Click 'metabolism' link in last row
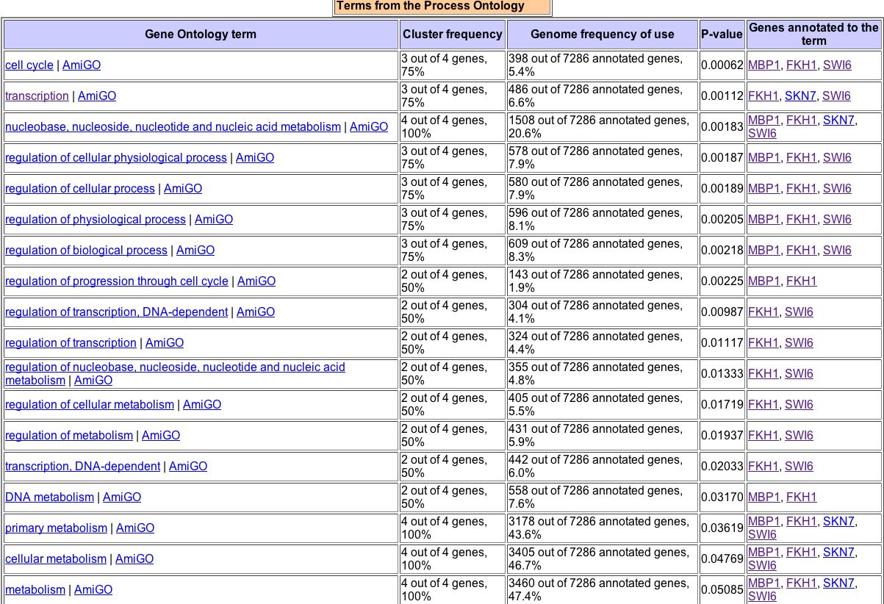 click(x=35, y=590)
